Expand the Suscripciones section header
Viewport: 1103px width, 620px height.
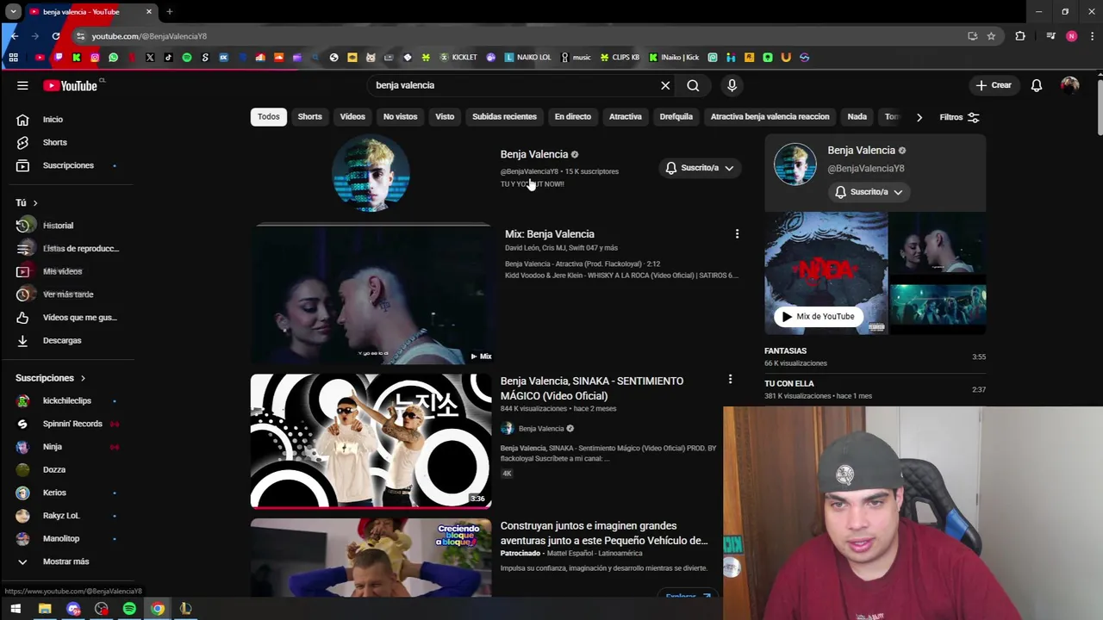(x=50, y=378)
